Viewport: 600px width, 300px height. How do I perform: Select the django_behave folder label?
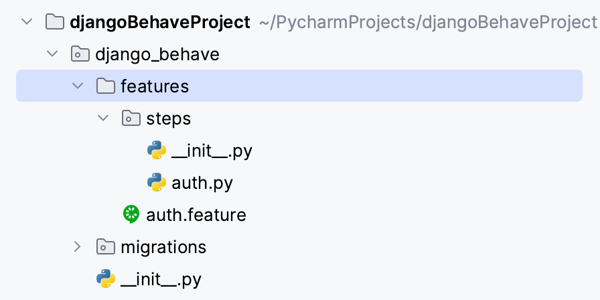click(x=157, y=54)
